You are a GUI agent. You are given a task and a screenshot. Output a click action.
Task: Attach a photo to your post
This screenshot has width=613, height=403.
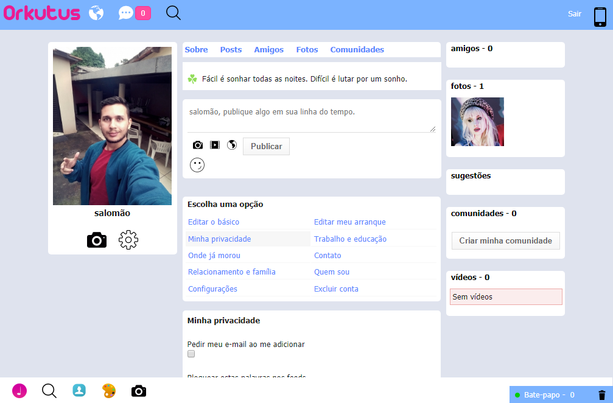point(197,145)
